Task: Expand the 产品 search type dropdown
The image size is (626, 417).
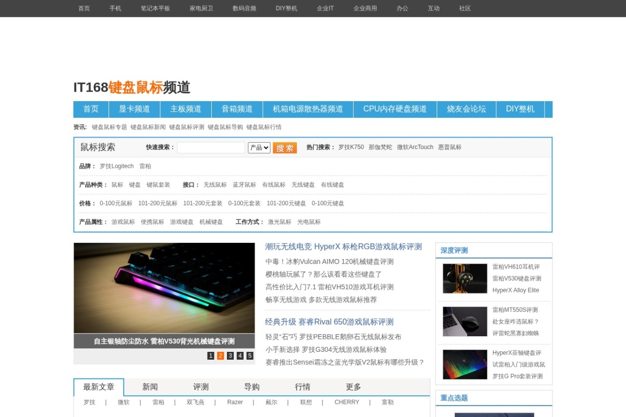Action: (259, 148)
